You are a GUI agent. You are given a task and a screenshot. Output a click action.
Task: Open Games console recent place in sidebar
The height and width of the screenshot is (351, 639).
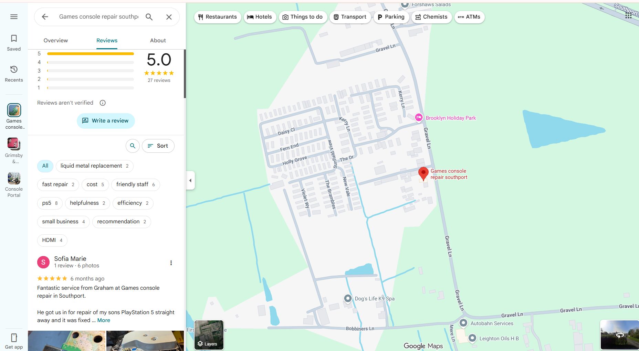click(14, 116)
